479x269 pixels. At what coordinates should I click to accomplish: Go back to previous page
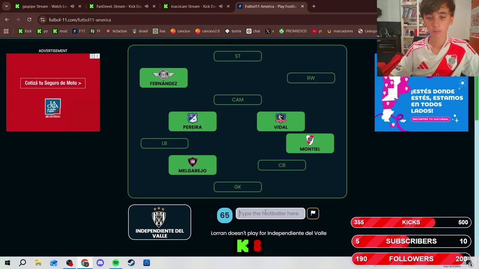7,19
